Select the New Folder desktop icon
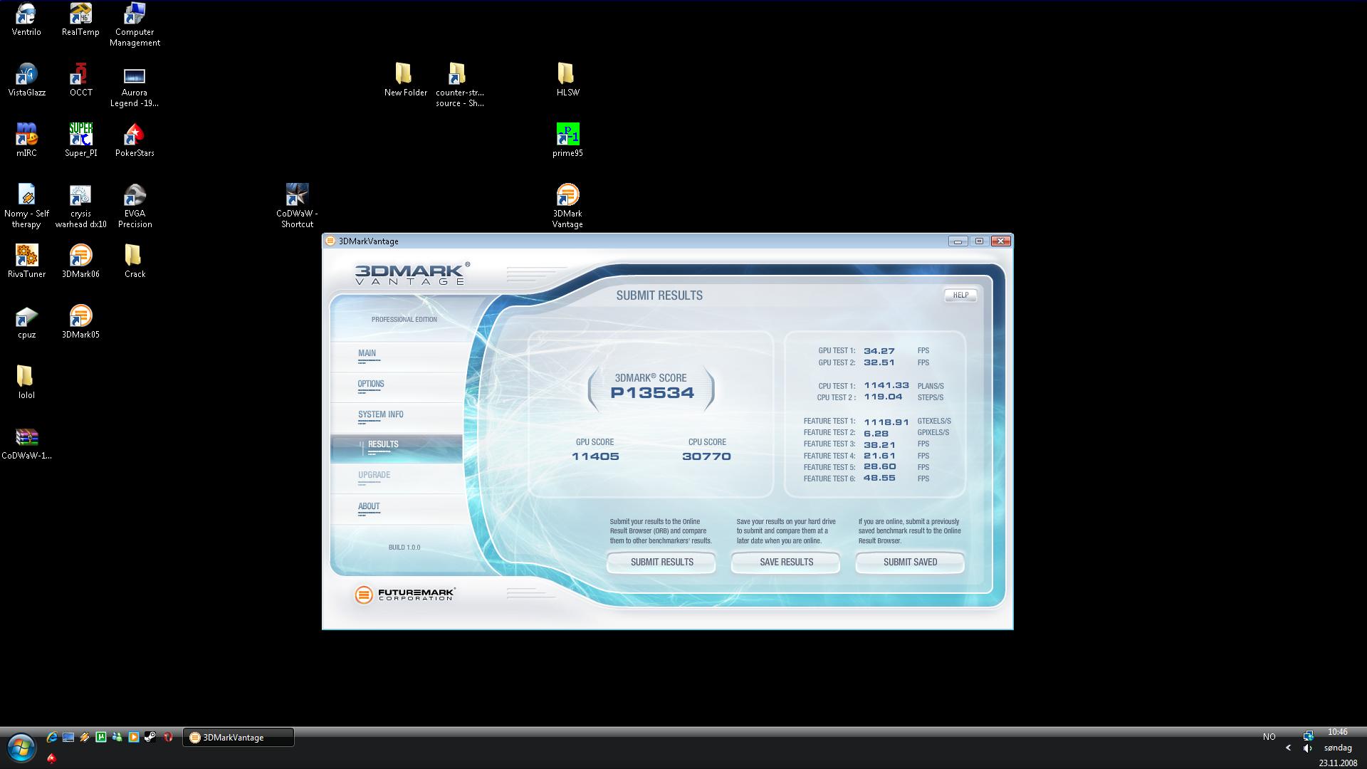Image resolution: width=1367 pixels, height=769 pixels. [405, 80]
